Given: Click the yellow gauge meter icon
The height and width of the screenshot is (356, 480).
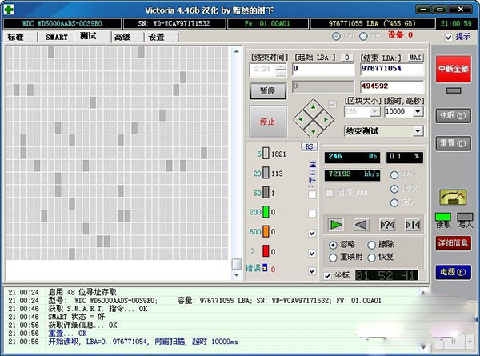Looking at the screenshot, I should (451, 197).
